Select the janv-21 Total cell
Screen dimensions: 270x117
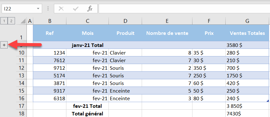(x=87, y=45)
